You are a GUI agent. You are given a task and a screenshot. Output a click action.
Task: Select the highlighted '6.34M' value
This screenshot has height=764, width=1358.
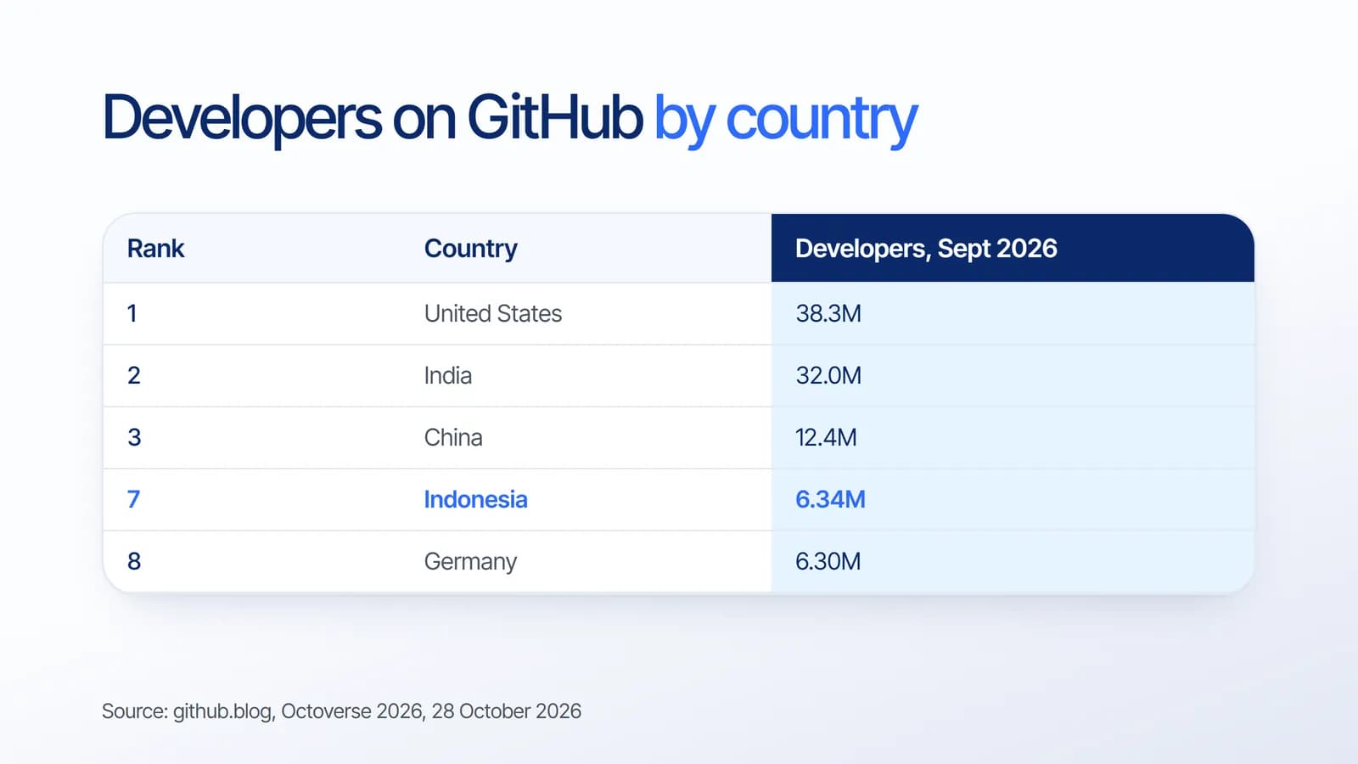[x=830, y=500]
